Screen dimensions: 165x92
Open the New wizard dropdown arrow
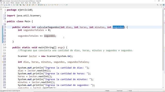pos(3,5)
